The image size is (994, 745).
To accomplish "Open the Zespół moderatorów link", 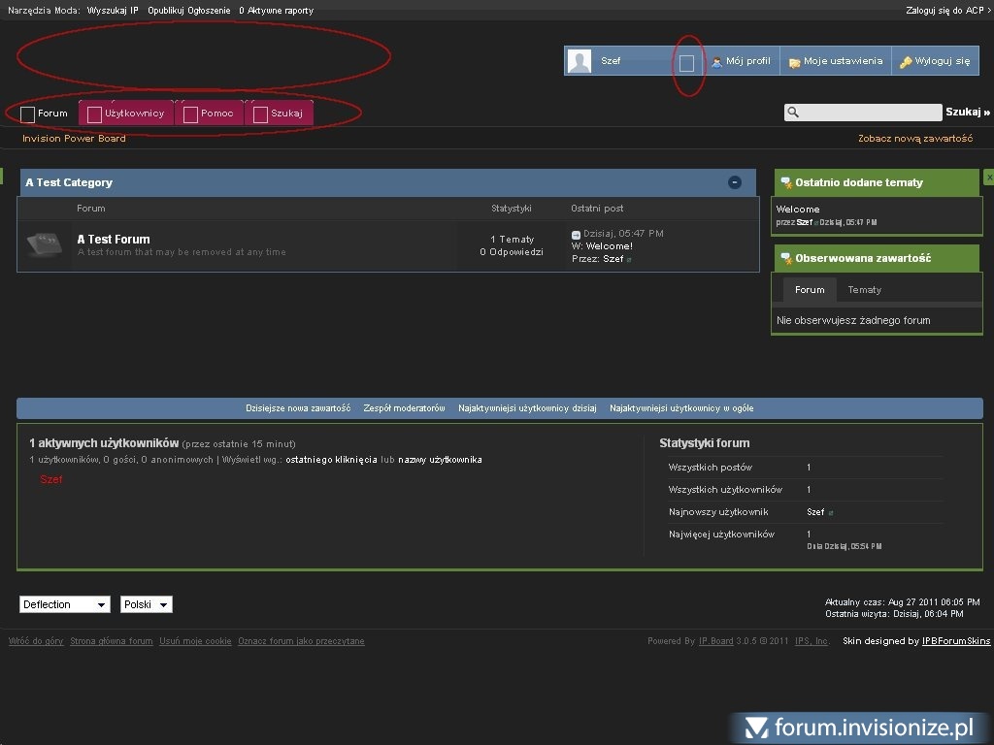I will 404,408.
